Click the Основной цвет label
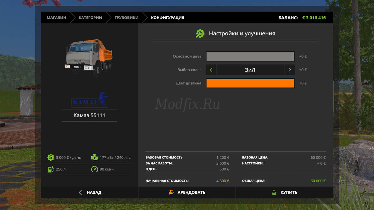 click(x=187, y=56)
